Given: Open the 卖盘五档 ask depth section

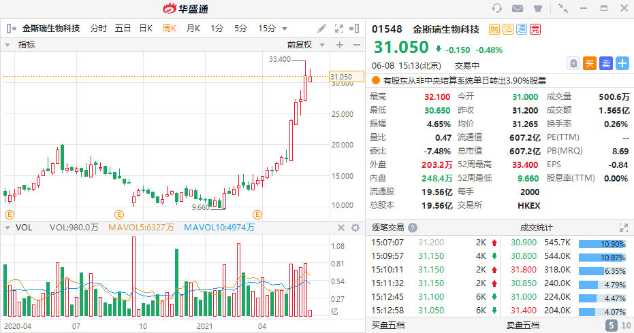Looking at the screenshot, I should pyautogui.click(x=523, y=326).
